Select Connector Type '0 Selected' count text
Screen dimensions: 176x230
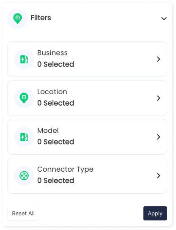[55, 181]
